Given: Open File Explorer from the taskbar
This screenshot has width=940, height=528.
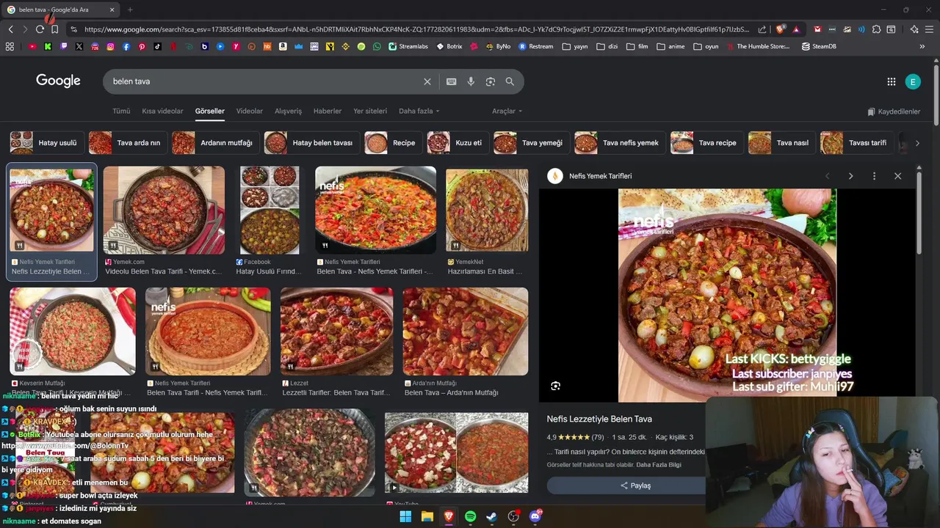Looking at the screenshot, I should (427, 516).
